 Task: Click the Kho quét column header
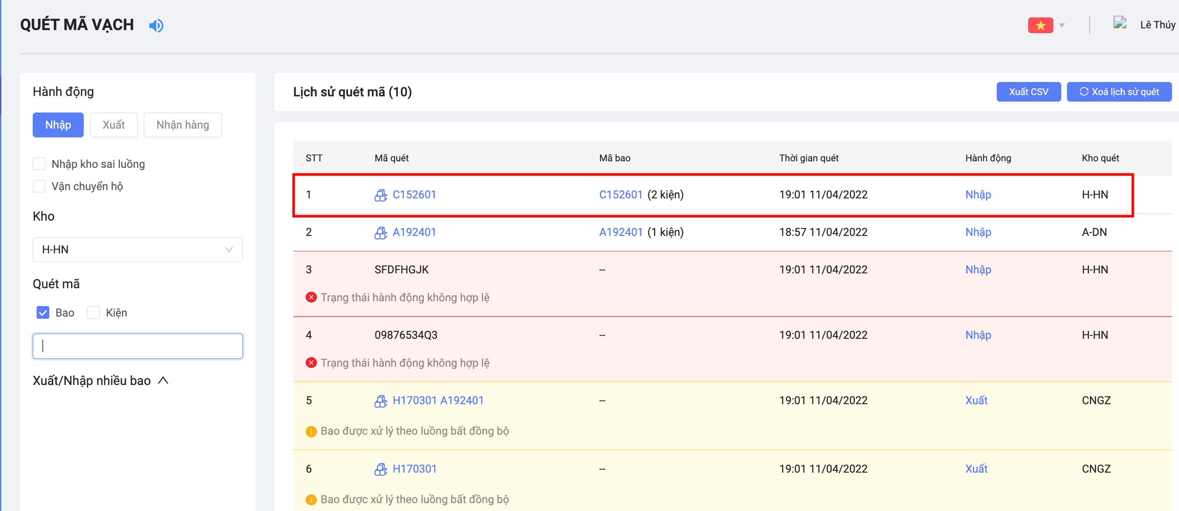click(1100, 158)
